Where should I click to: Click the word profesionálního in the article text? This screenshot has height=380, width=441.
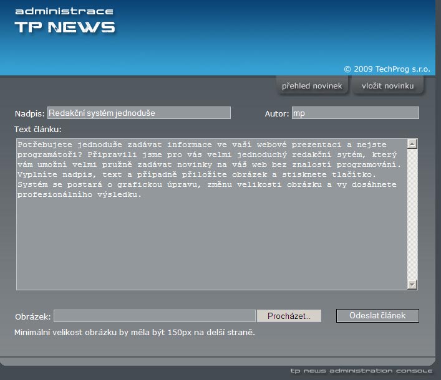point(55,194)
